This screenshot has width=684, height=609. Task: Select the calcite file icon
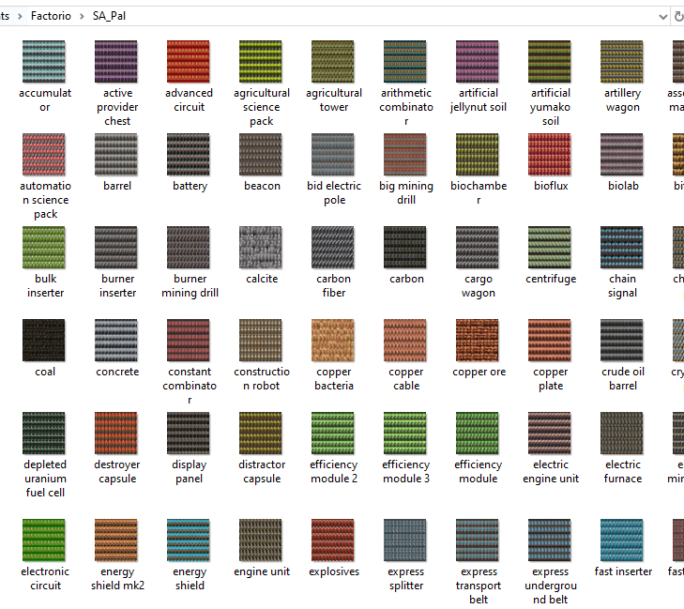click(261, 248)
